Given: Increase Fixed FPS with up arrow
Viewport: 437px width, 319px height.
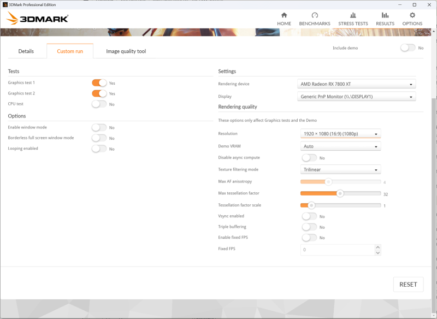Looking at the screenshot, I should [378, 247].
